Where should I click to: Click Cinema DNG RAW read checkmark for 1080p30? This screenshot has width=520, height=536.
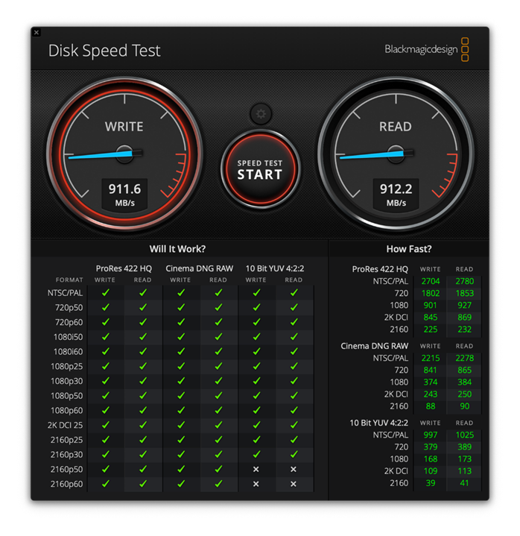[x=218, y=381]
